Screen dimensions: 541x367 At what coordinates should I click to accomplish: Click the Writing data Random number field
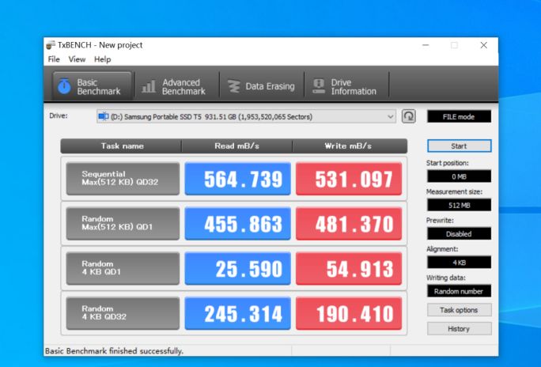pos(459,291)
